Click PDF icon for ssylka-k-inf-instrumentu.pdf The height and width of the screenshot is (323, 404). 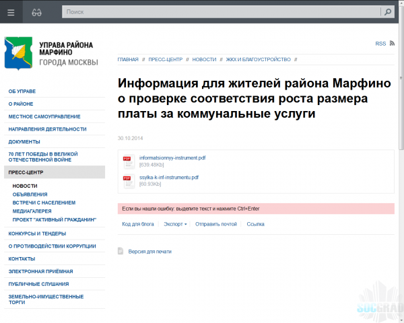[x=129, y=180]
